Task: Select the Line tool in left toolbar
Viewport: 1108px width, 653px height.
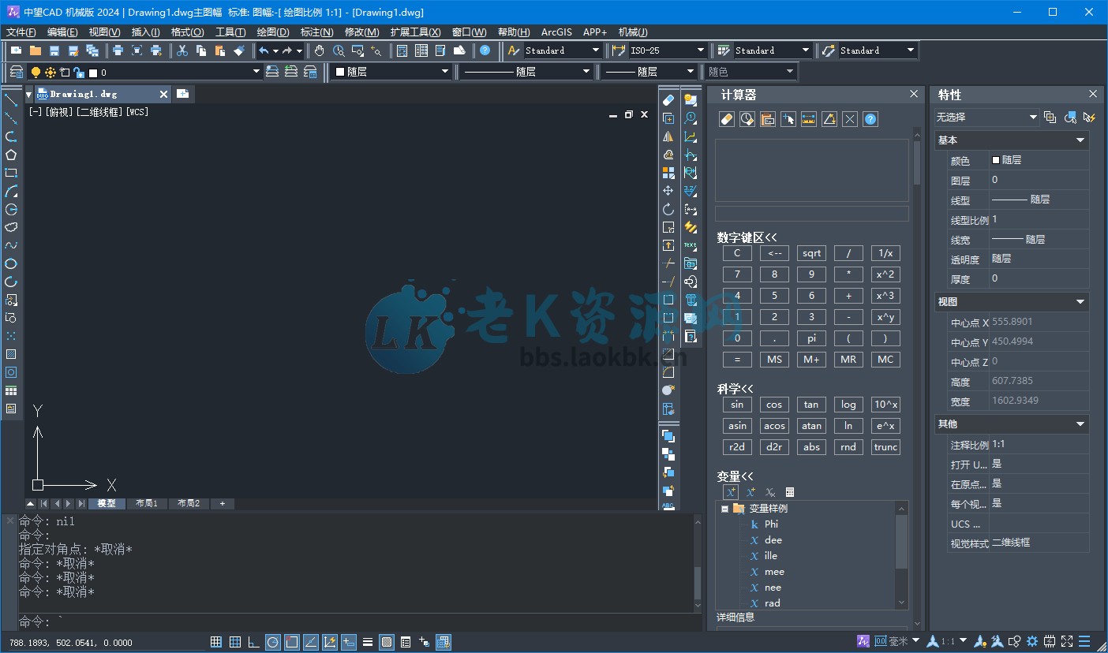Action: tap(11, 100)
